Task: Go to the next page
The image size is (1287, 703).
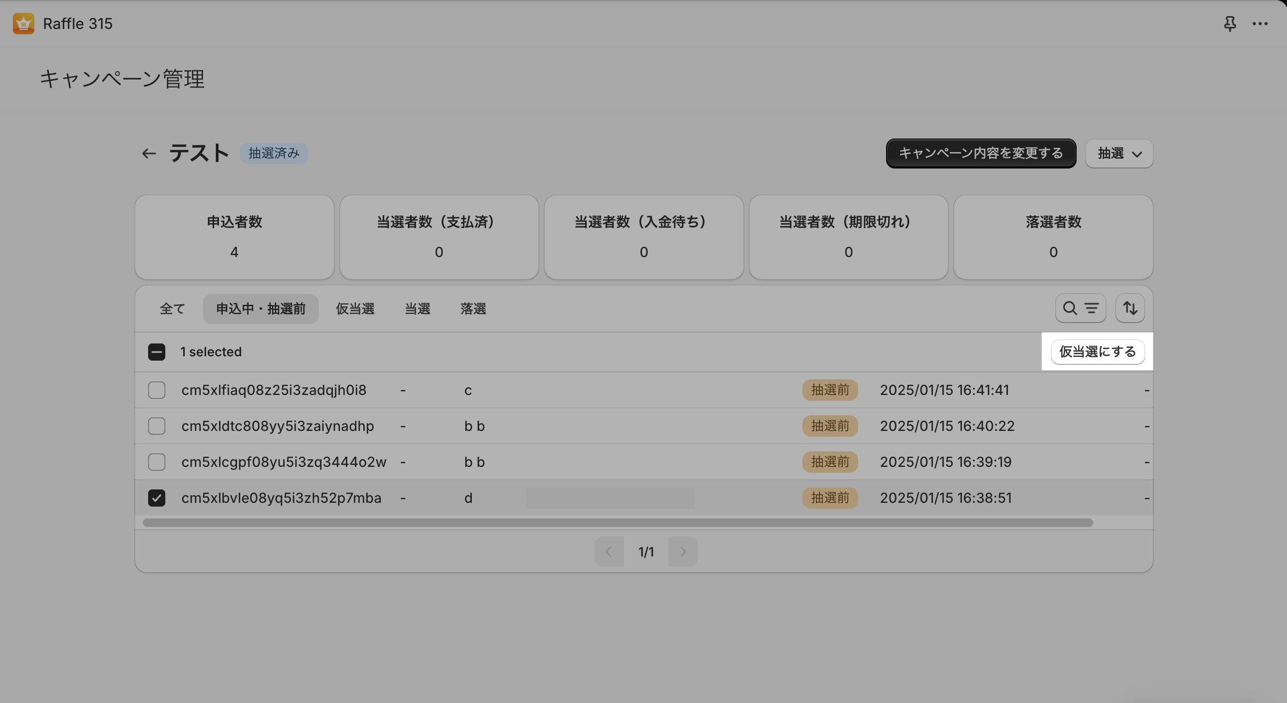Action: click(x=683, y=552)
